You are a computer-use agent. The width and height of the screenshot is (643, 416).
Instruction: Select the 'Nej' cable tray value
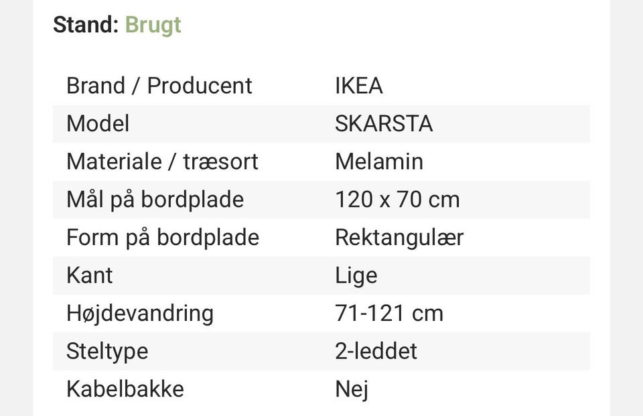point(352,389)
